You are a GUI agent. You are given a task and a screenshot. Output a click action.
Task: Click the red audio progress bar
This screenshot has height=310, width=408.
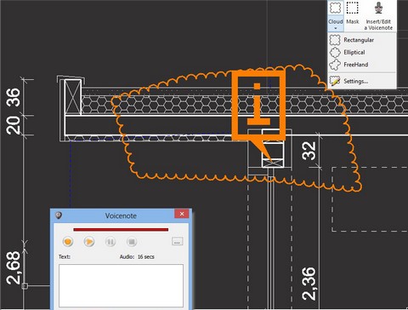pos(121,229)
